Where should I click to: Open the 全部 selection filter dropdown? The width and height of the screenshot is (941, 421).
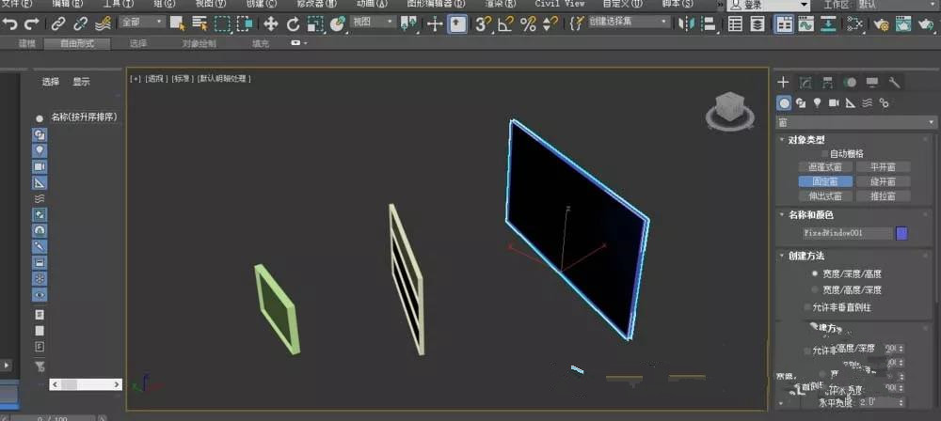(142, 23)
